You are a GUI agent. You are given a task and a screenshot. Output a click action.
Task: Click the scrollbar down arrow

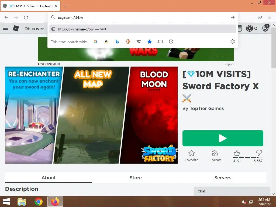(x=274, y=194)
